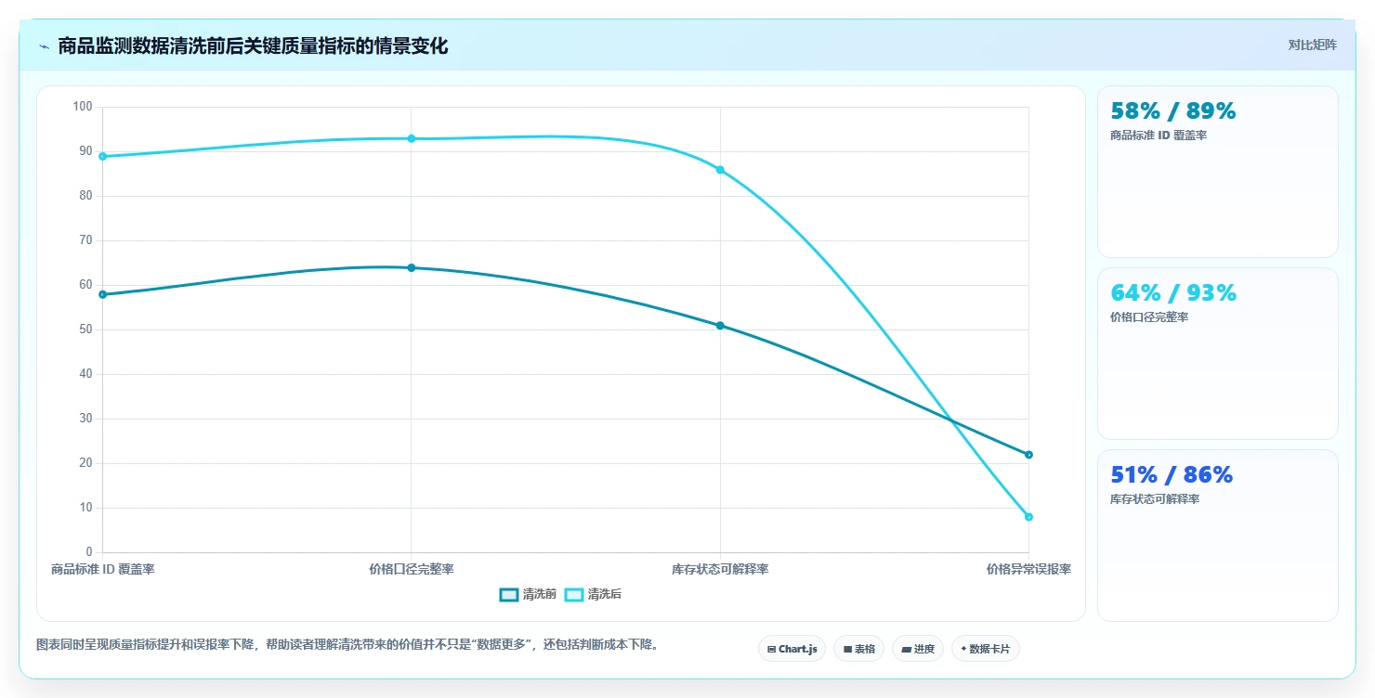Click the y-axis value 50
Image resolution: width=1375 pixels, height=698 pixels.
click(x=86, y=330)
